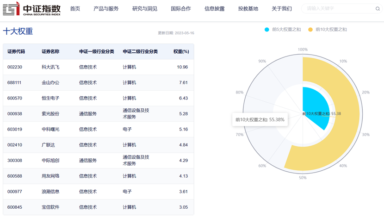
Task: Click the blue legend dot for top-5 weights
Action: (266, 30)
